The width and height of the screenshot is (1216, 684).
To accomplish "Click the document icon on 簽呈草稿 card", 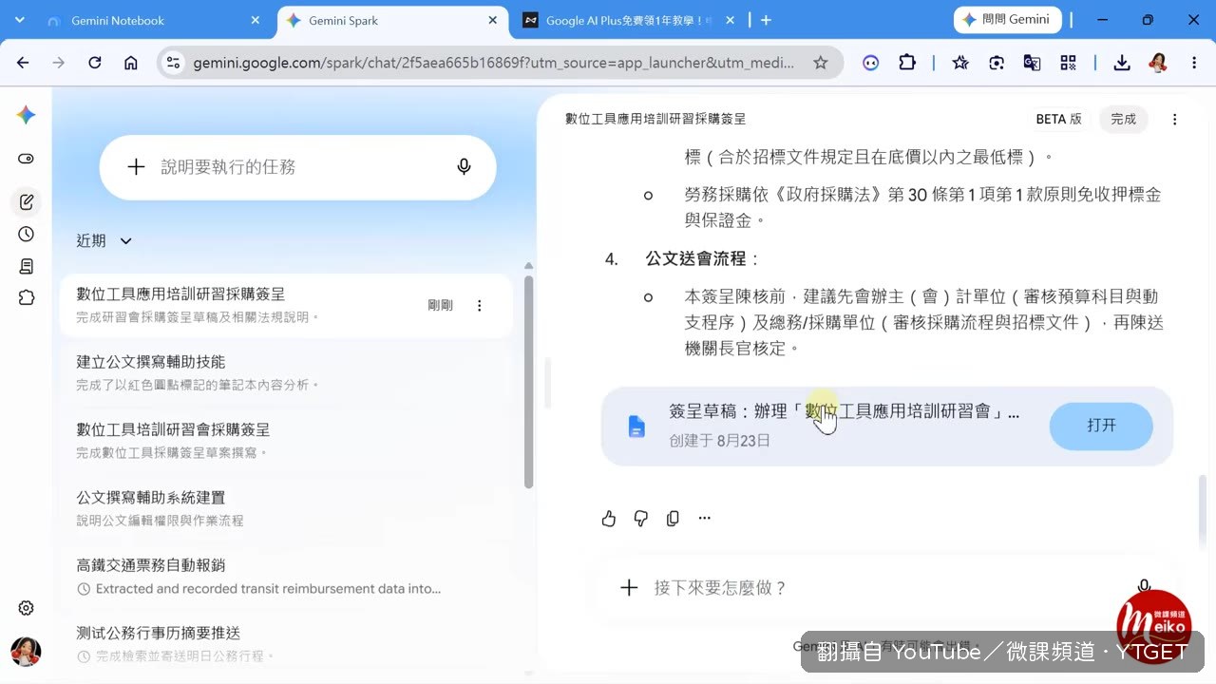I will point(636,427).
